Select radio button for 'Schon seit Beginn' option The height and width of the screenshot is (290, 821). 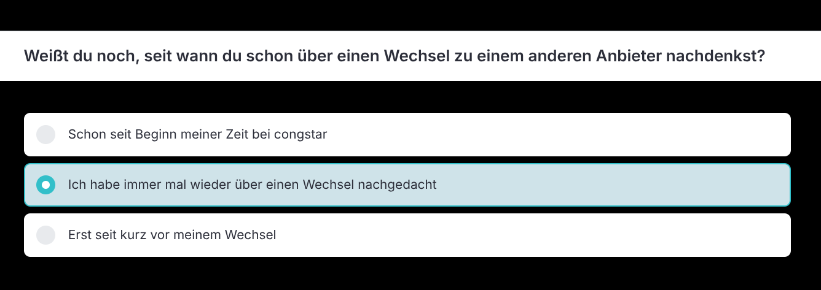click(x=46, y=134)
